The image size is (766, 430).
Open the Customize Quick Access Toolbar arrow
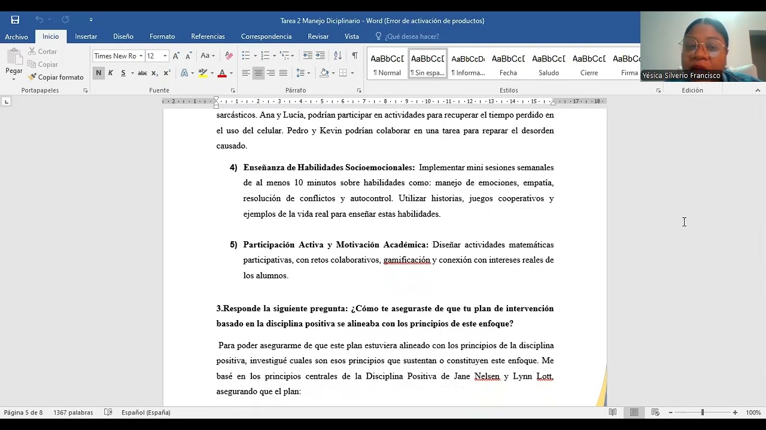click(91, 20)
